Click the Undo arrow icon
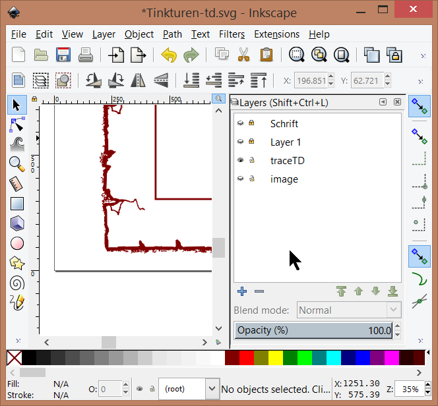The height and width of the screenshot is (406, 438). [x=169, y=55]
